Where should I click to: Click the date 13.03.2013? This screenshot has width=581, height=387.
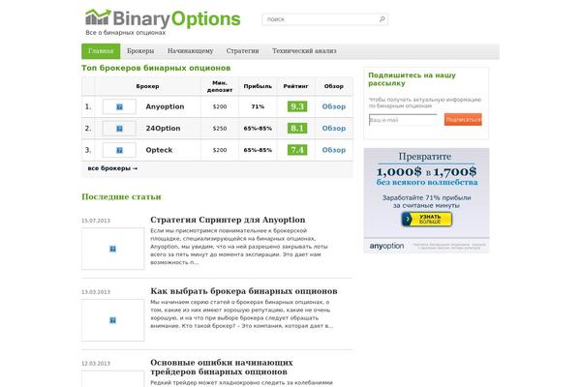point(96,292)
